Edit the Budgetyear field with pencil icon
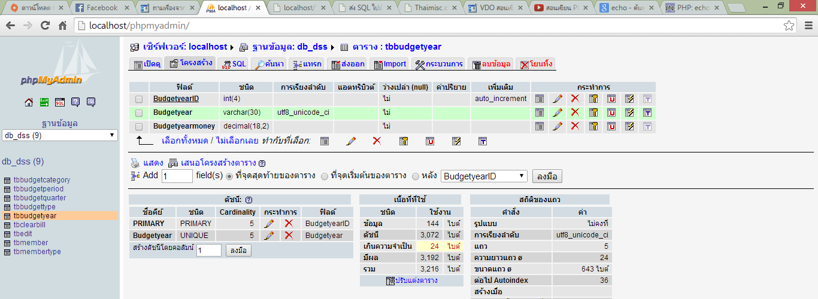Screen dimensions: 818x299 click(558, 112)
